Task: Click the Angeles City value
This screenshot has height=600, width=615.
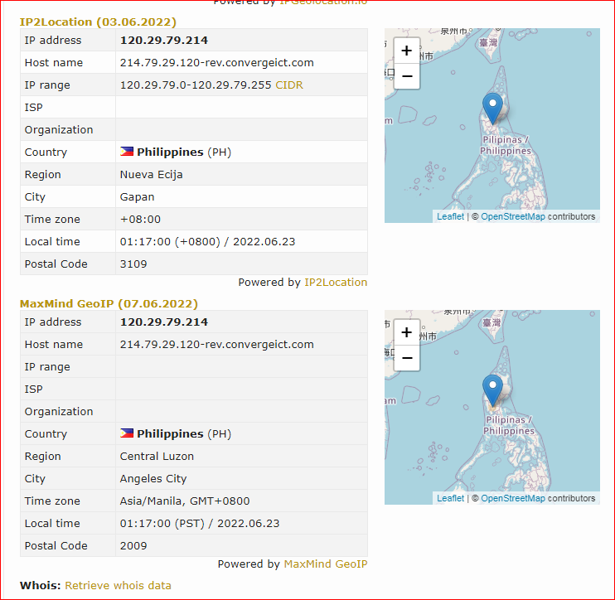Action: (153, 478)
